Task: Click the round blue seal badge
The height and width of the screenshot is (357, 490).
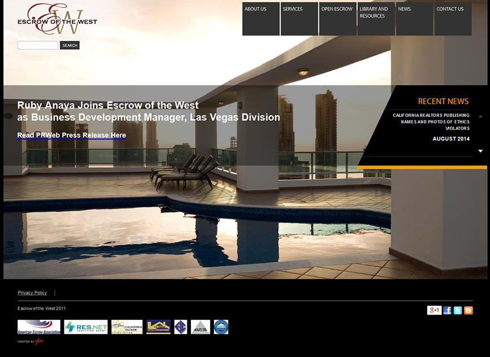Action: tap(221, 327)
